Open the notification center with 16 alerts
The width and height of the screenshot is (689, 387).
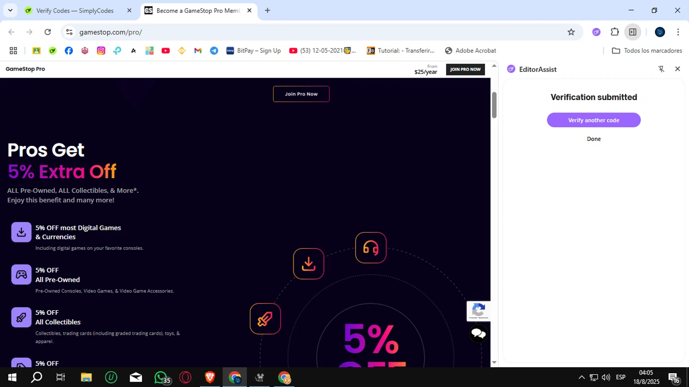click(x=674, y=378)
